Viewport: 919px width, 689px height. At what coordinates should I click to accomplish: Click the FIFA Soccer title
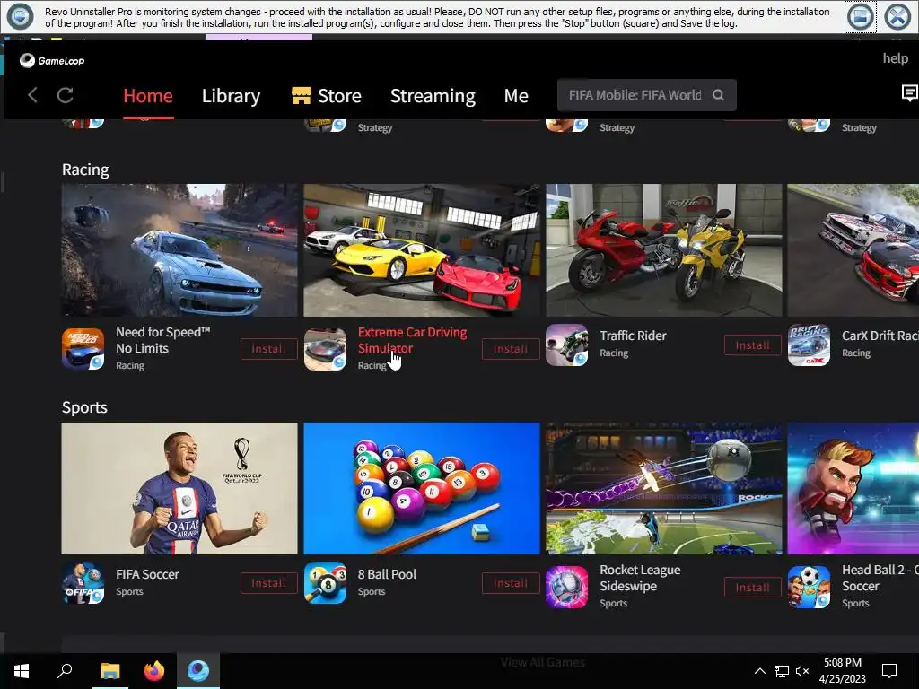point(147,574)
